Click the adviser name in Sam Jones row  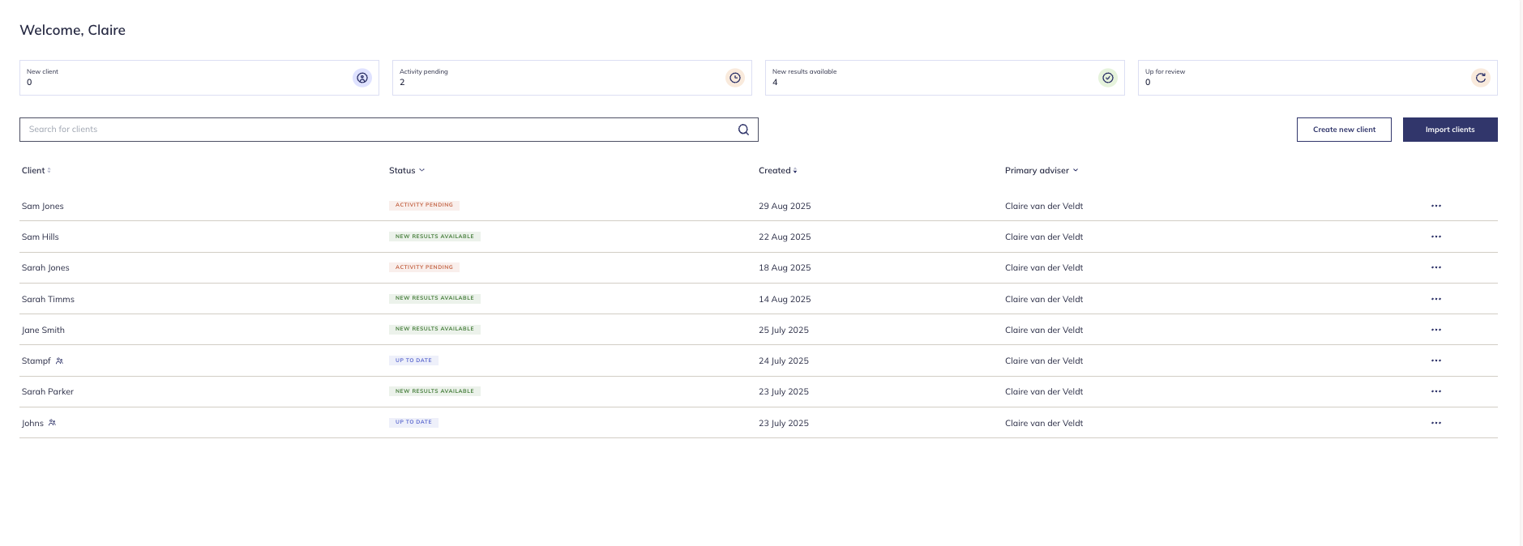coord(1044,206)
